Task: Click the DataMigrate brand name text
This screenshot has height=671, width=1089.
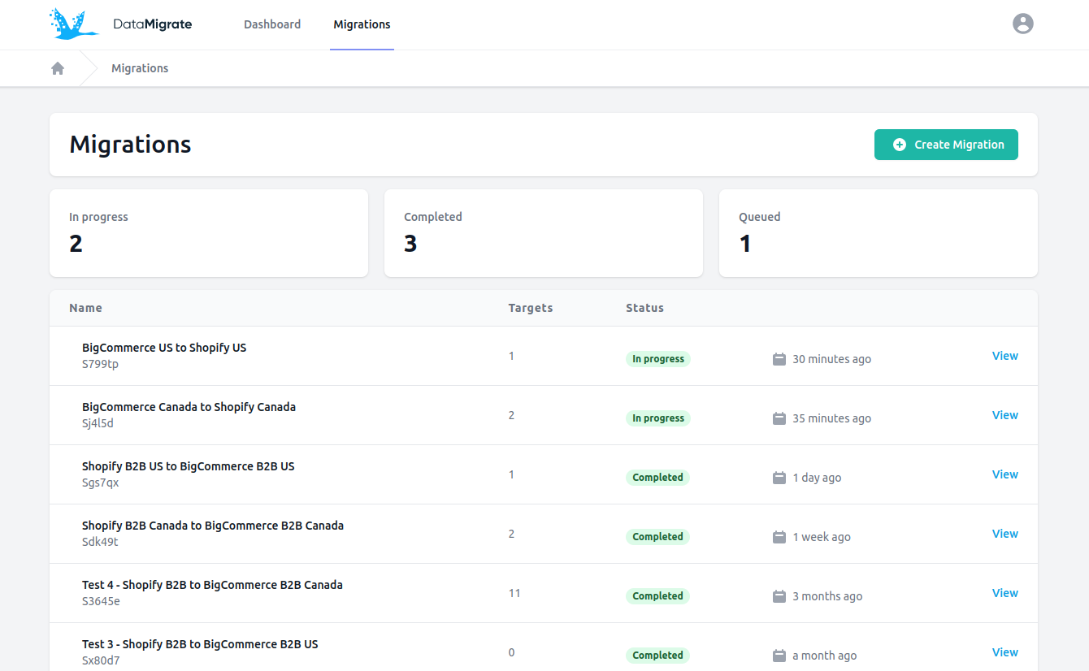Action: pos(153,24)
